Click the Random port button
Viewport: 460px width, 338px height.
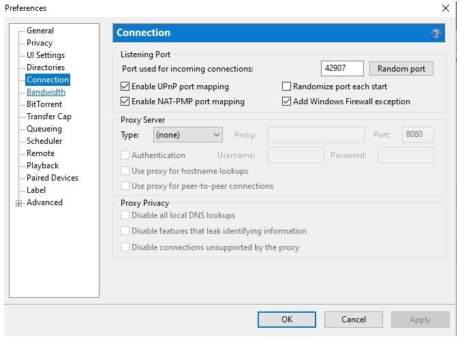coord(401,69)
